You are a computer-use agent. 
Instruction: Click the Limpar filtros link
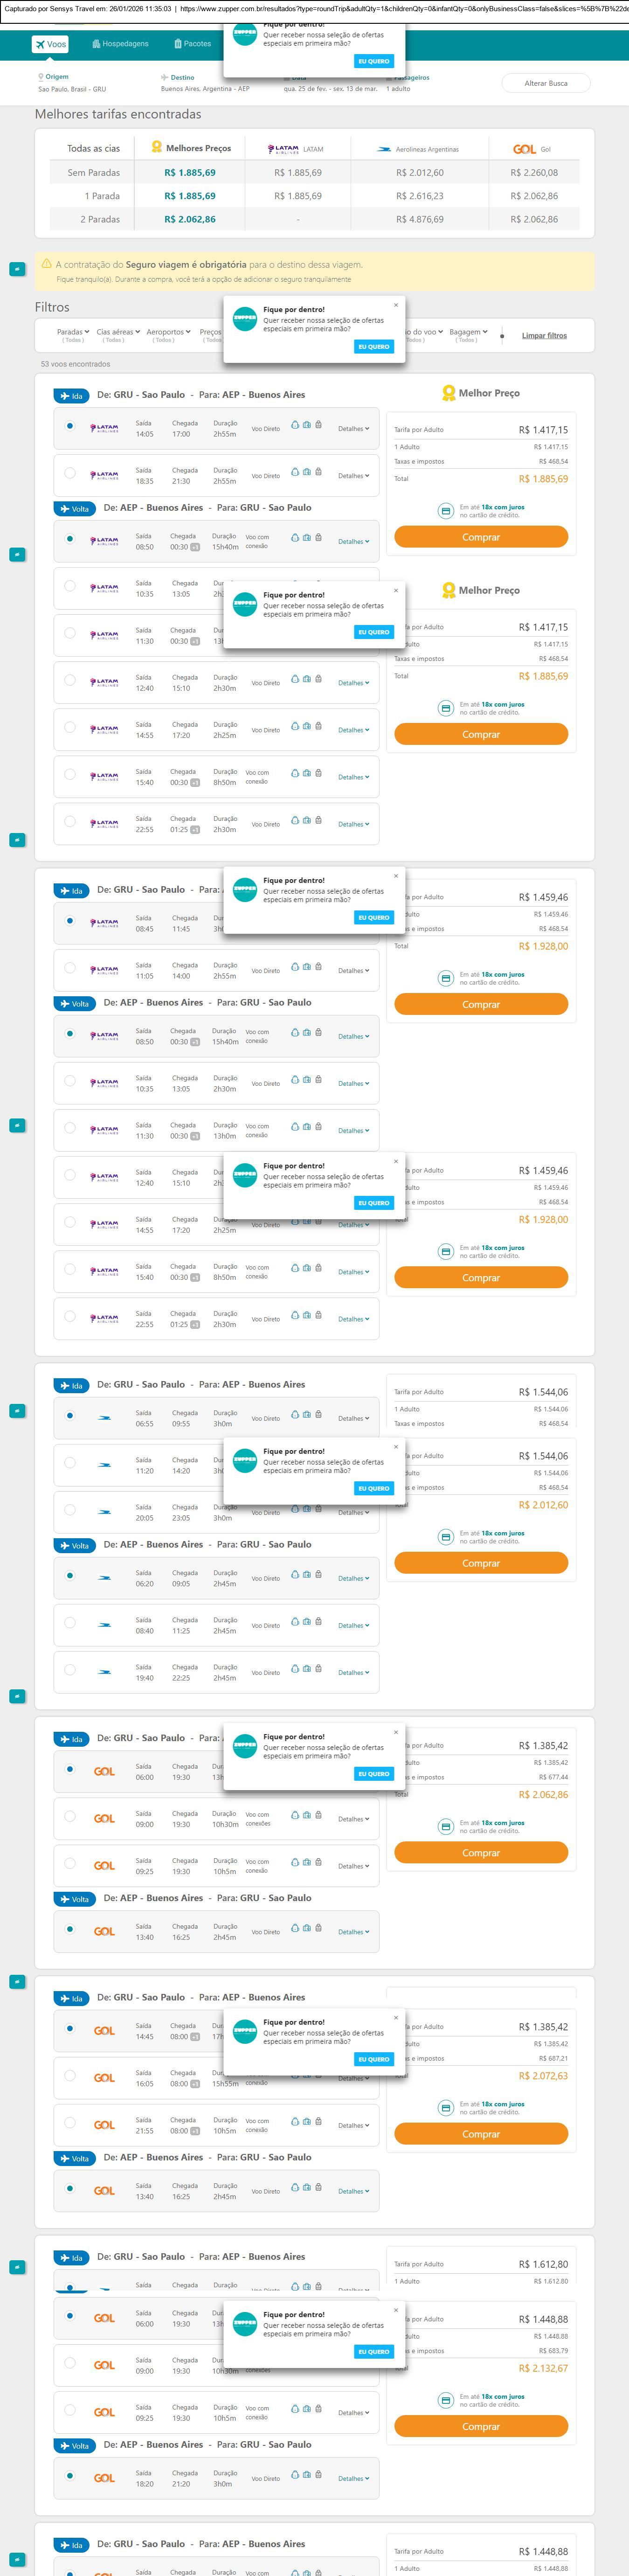pyautogui.click(x=544, y=336)
